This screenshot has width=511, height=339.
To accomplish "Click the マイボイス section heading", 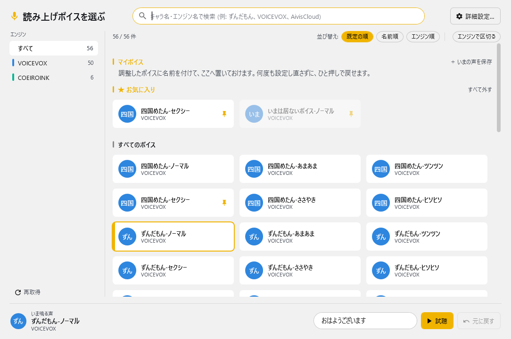I will (x=131, y=62).
